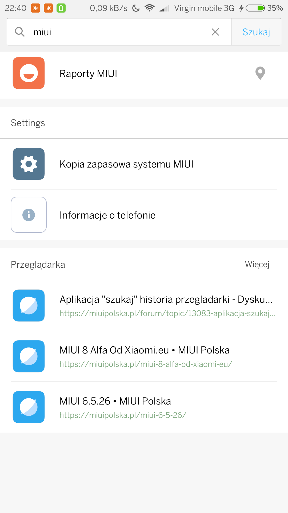This screenshot has height=513, width=288.
Task: Open the Raporty MIUI app icon
Action: 29,73
